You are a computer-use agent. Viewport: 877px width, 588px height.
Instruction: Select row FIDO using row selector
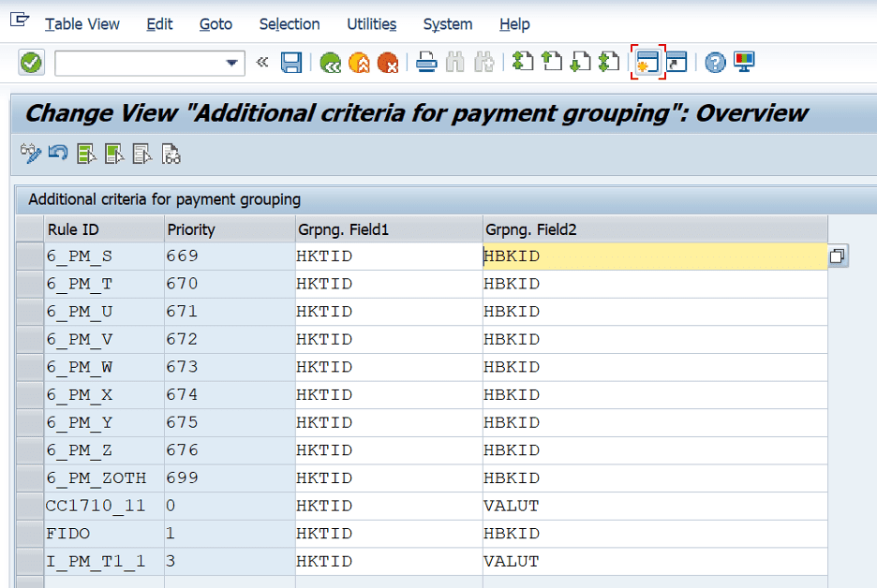[x=30, y=533]
